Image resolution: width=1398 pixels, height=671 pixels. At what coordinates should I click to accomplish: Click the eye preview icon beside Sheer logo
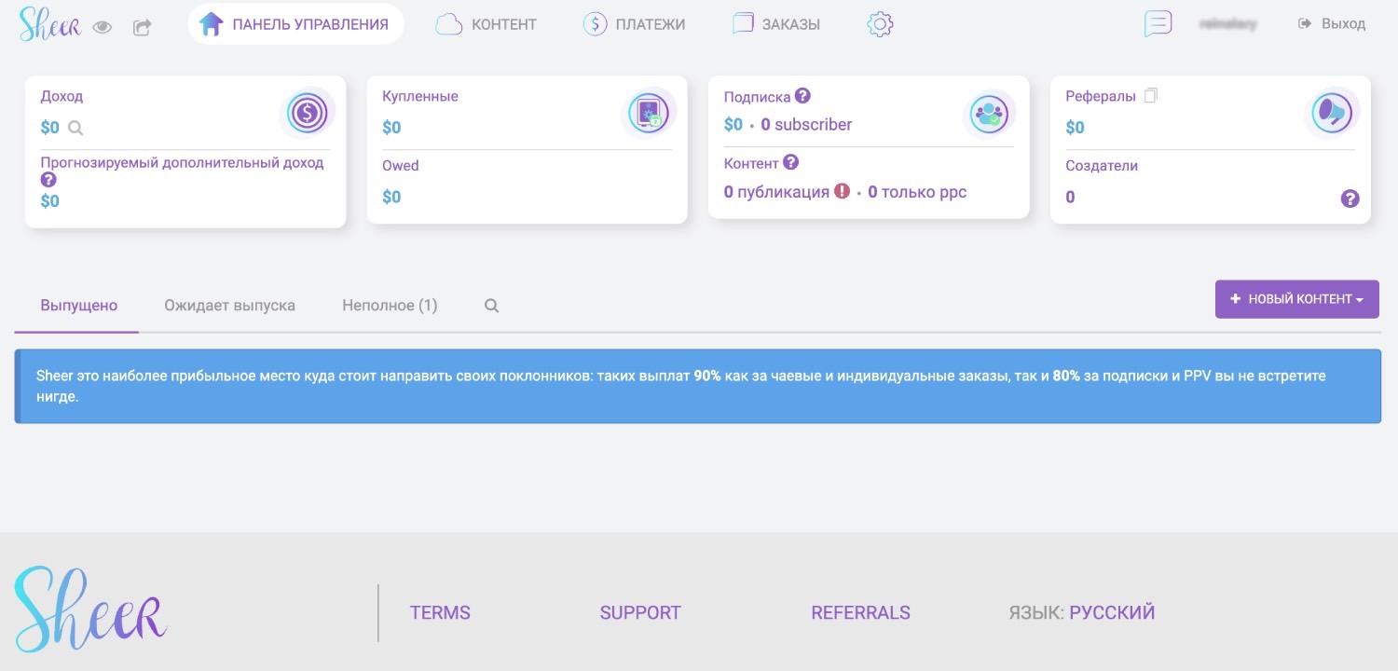point(103,27)
